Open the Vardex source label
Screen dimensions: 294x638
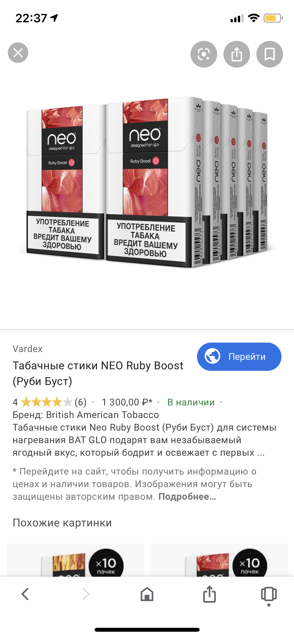[x=27, y=349]
